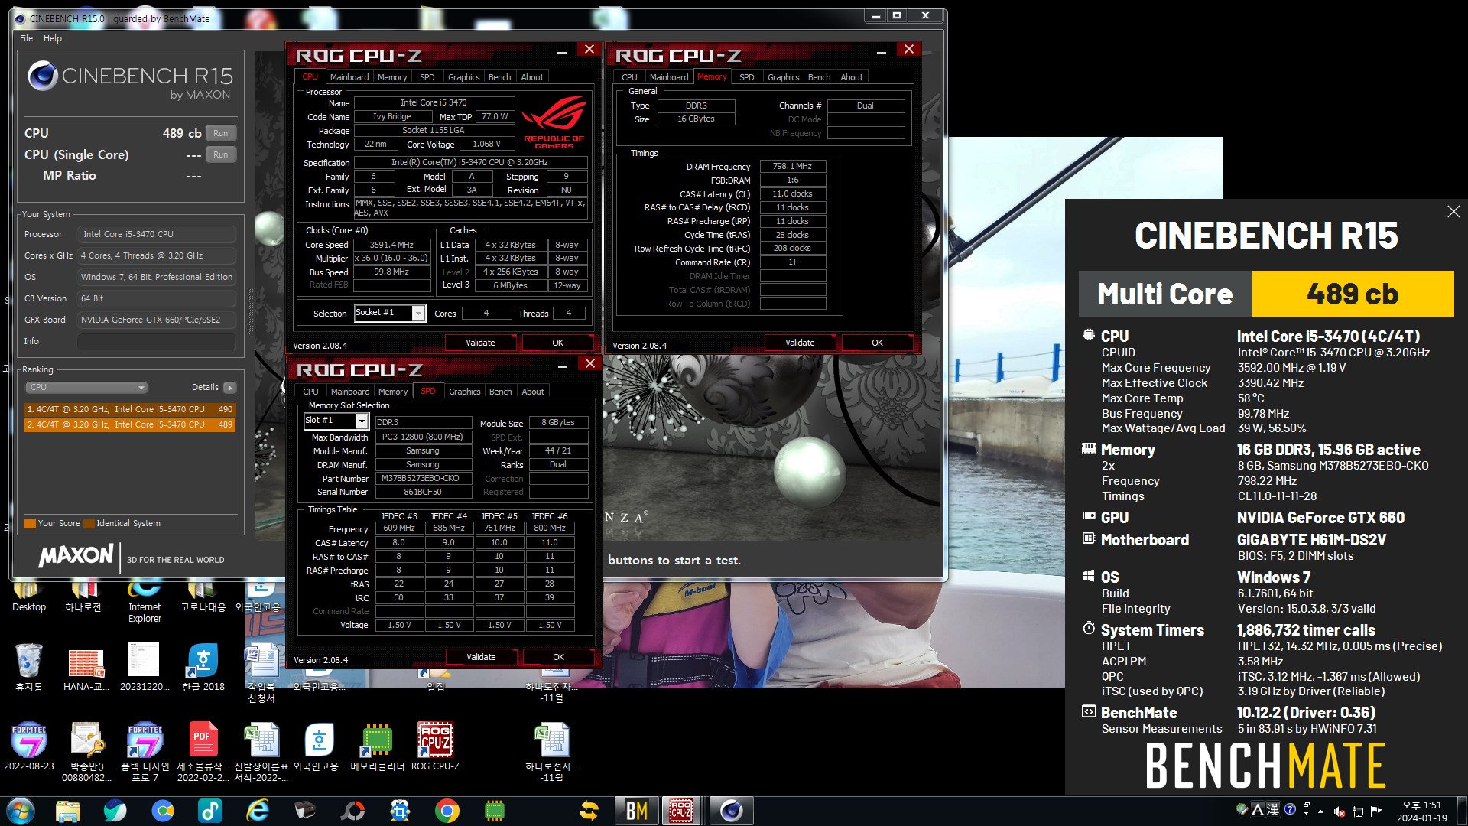The width and height of the screenshot is (1468, 826).
Task: Click OK in the Memory CPU-Z window
Action: point(877,343)
